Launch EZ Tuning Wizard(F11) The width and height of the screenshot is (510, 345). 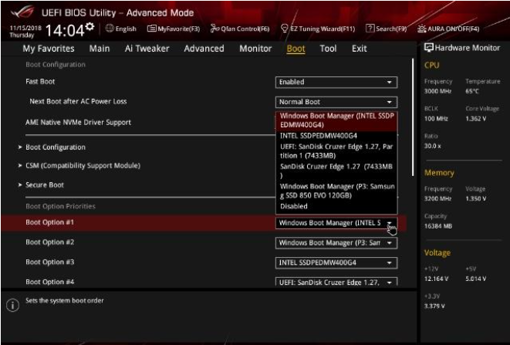[x=318, y=29]
